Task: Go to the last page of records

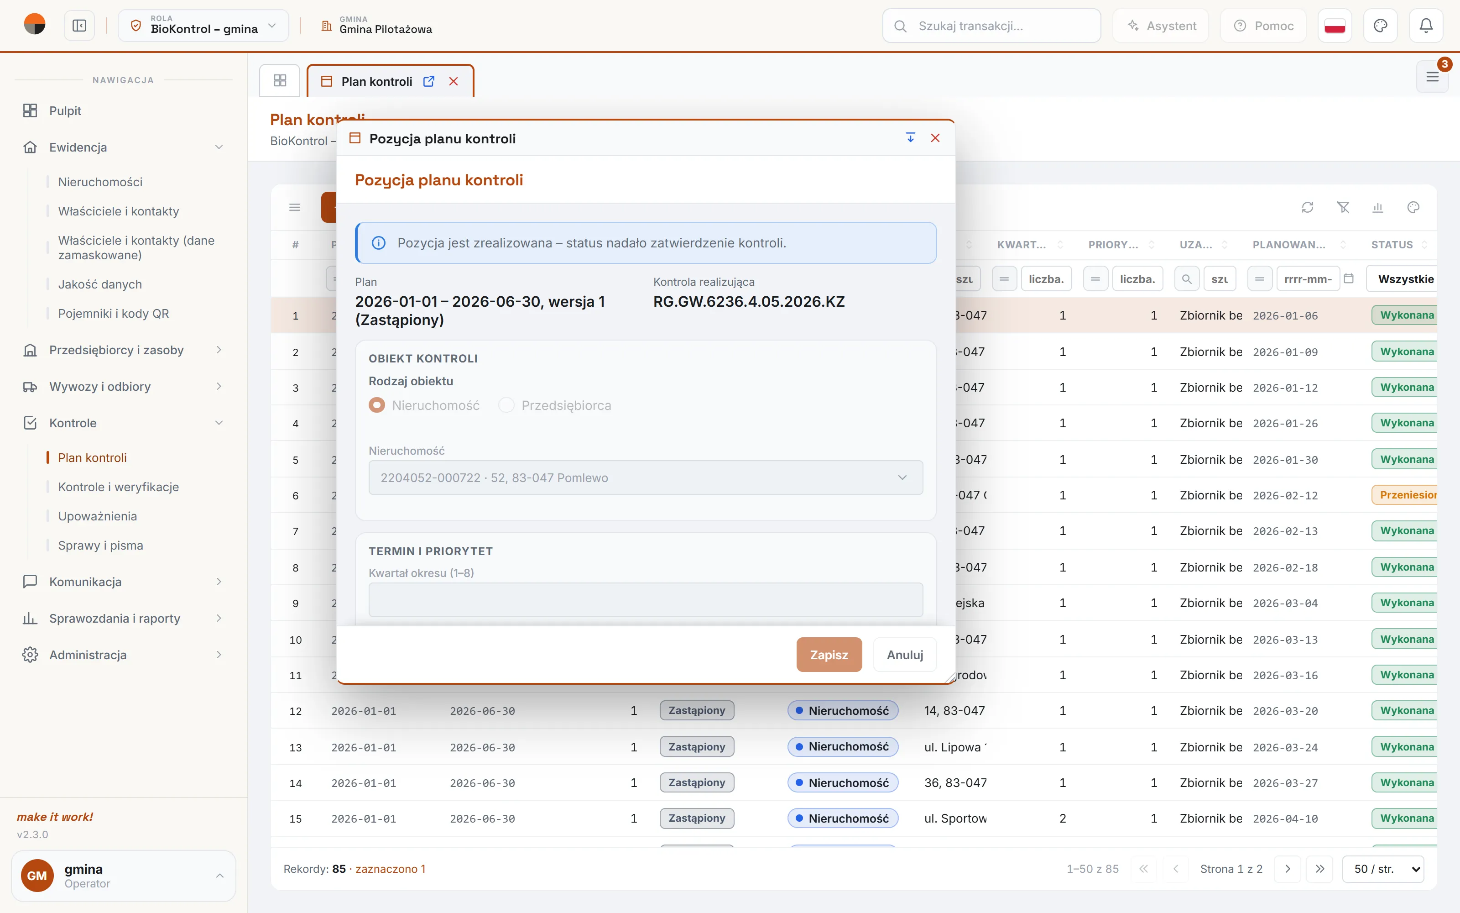Action: (x=1320, y=869)
